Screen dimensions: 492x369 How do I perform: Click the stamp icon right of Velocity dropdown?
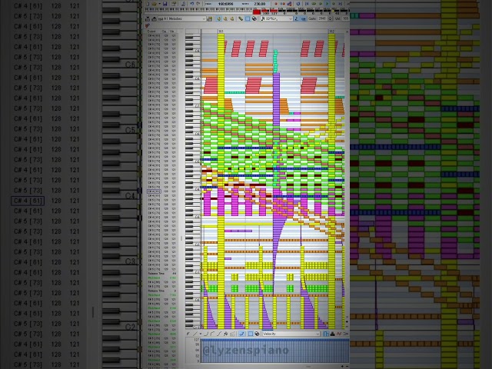click(332, 334)
